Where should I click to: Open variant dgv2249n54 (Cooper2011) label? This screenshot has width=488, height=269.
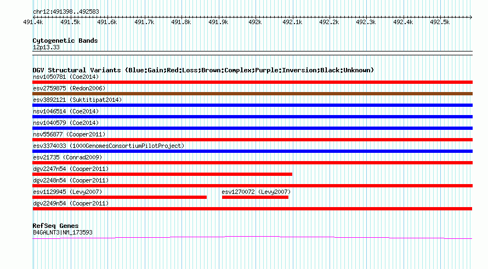click(x=71, y=203)
